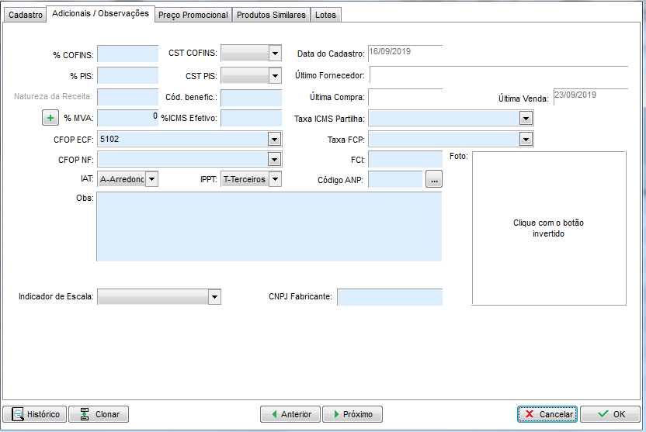Open the Taxa ICMS Partilha dropdown

(526, 119)
